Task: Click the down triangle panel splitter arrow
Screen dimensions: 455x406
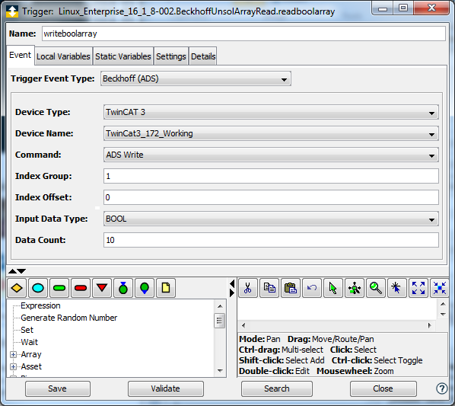Action: click(x=21, y=271)
